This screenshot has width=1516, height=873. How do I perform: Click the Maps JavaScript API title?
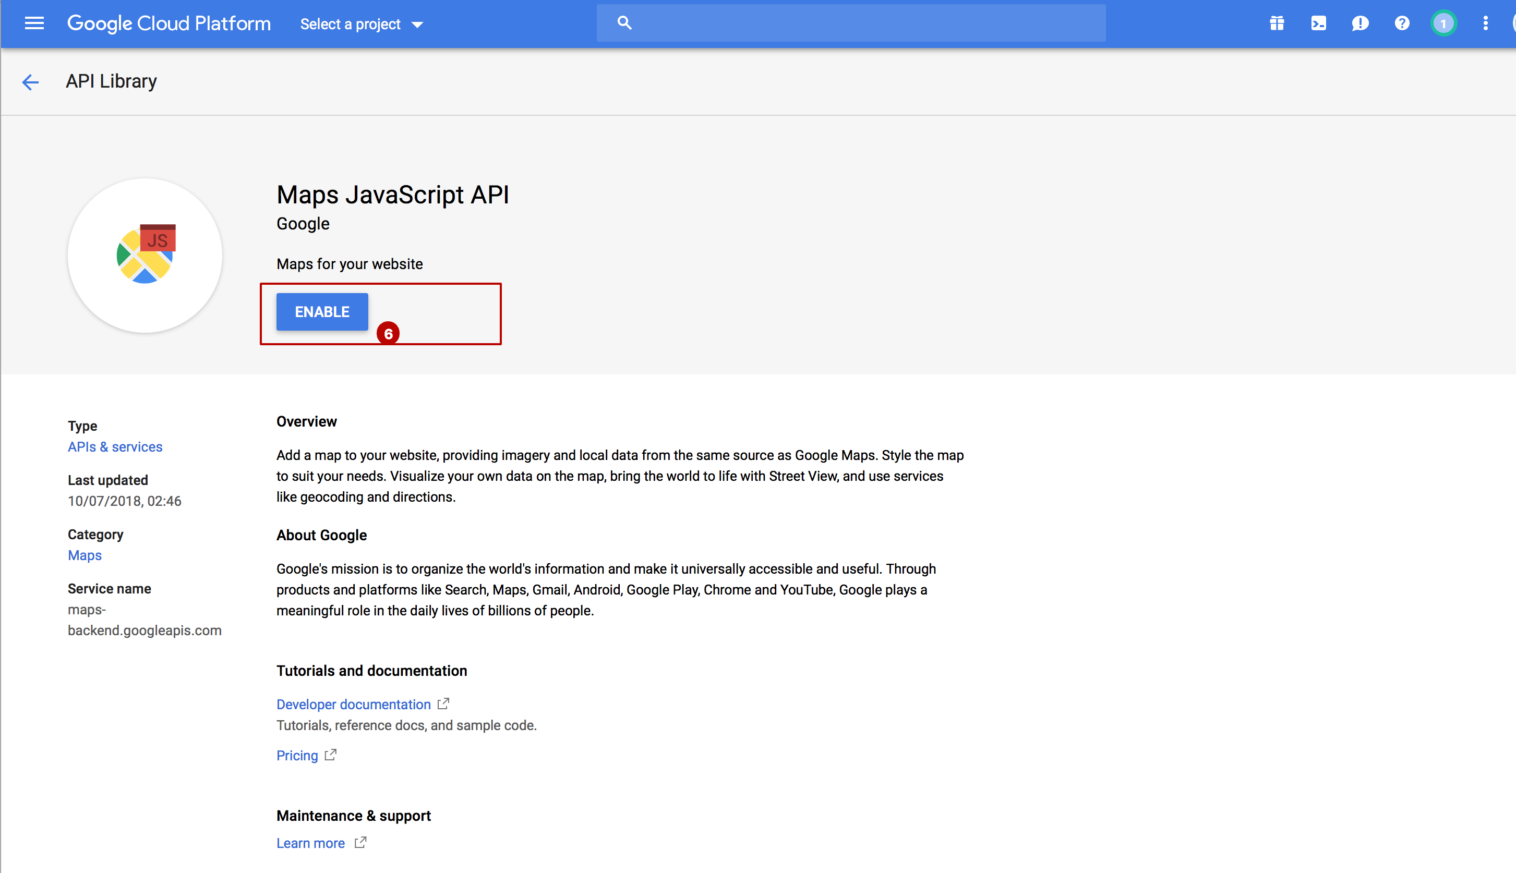point(393,195)
